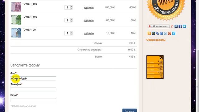Click the 80,00 € unit price
199x112 pixels.
(110, 20)
